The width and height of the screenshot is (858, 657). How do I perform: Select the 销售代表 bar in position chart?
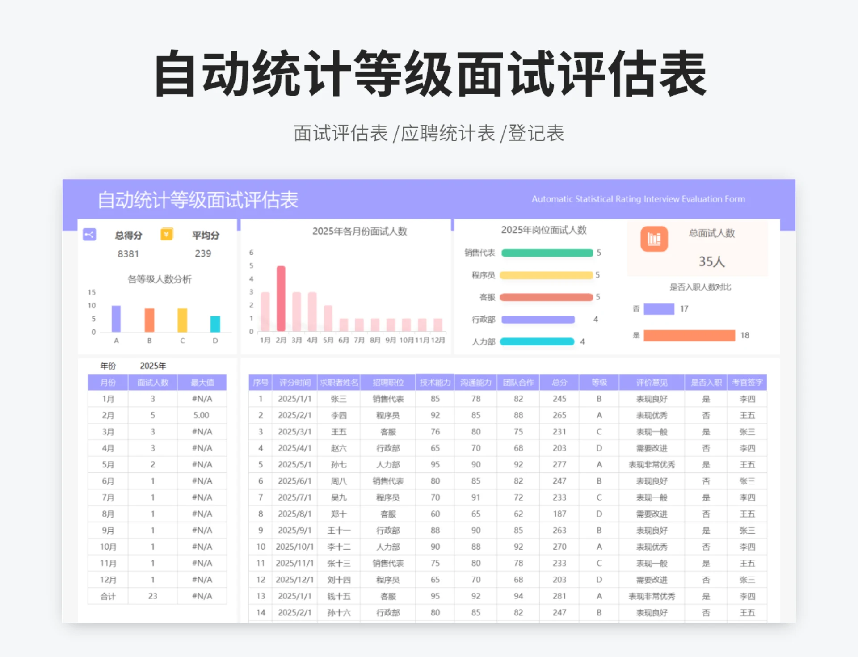tap(547, 253)
